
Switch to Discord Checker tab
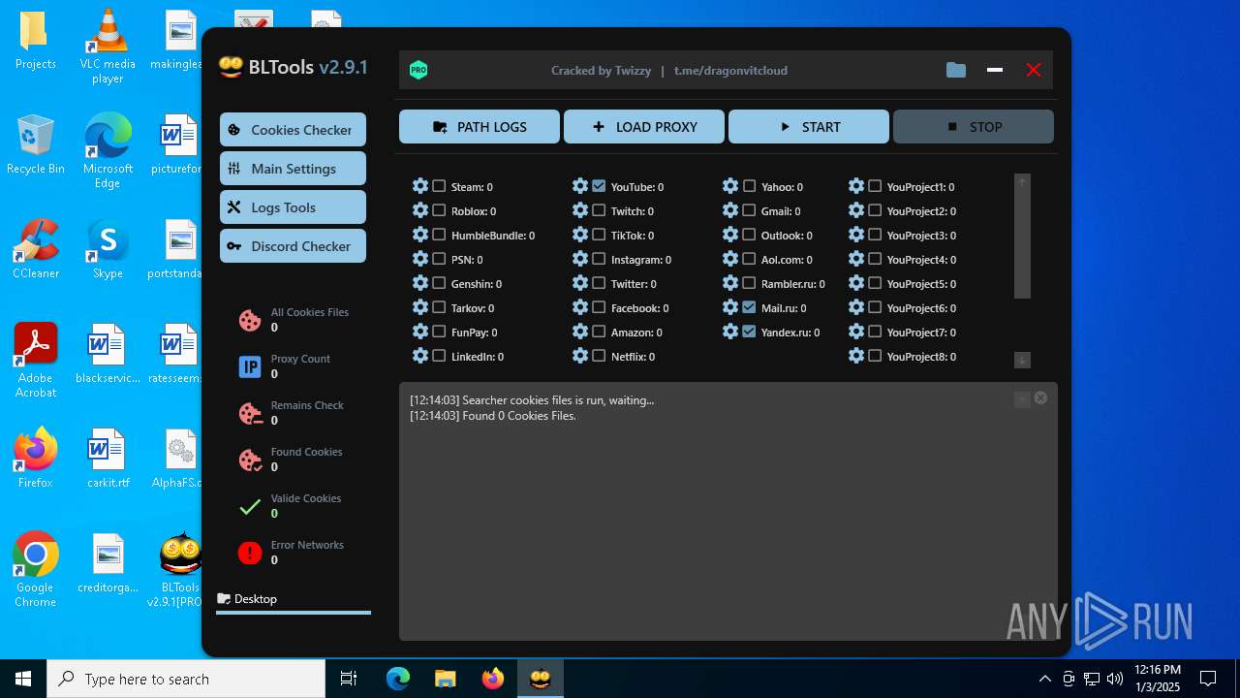coord(293,245)
